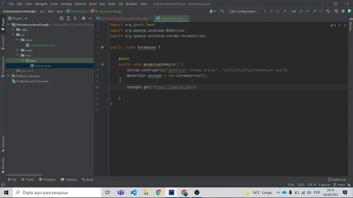This screenshot has width=353, height=198.
Task: Click Expand All in Project panel
Action: coord(68,18)
